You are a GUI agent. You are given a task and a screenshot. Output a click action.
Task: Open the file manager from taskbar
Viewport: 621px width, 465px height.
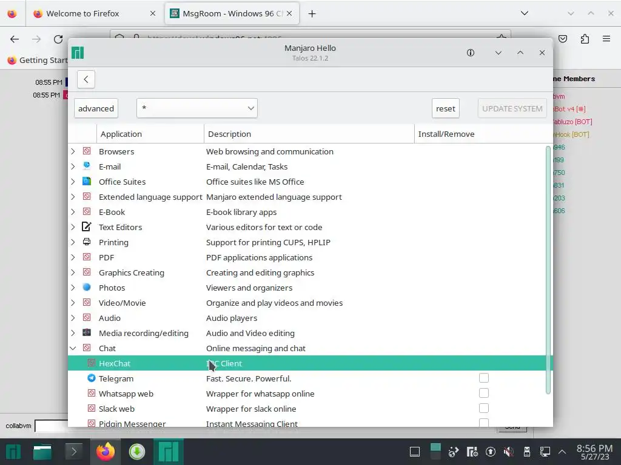click(42, 452)
